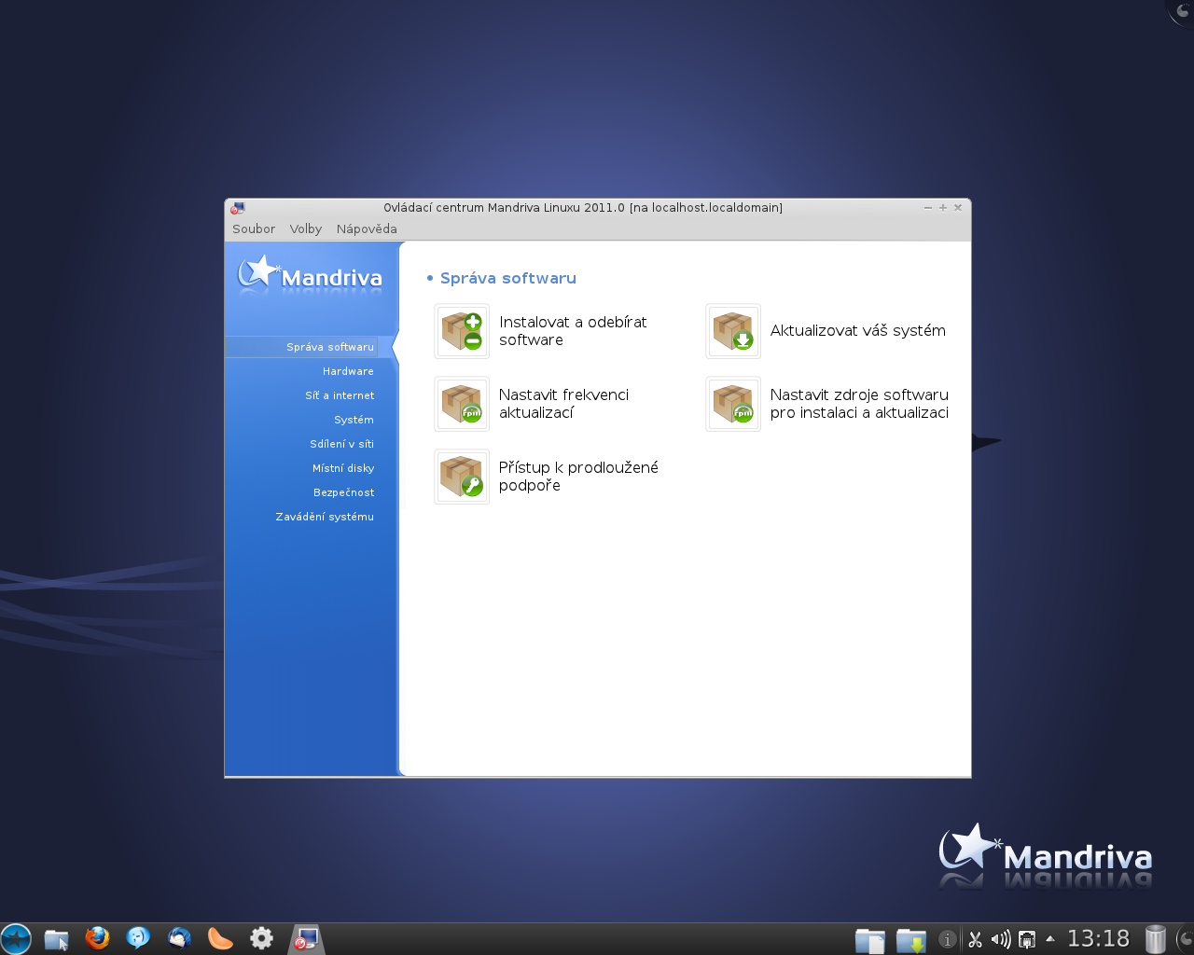Click the network manager tray icon
The image size is (1194, 955).
click(x=1026, y=939)
